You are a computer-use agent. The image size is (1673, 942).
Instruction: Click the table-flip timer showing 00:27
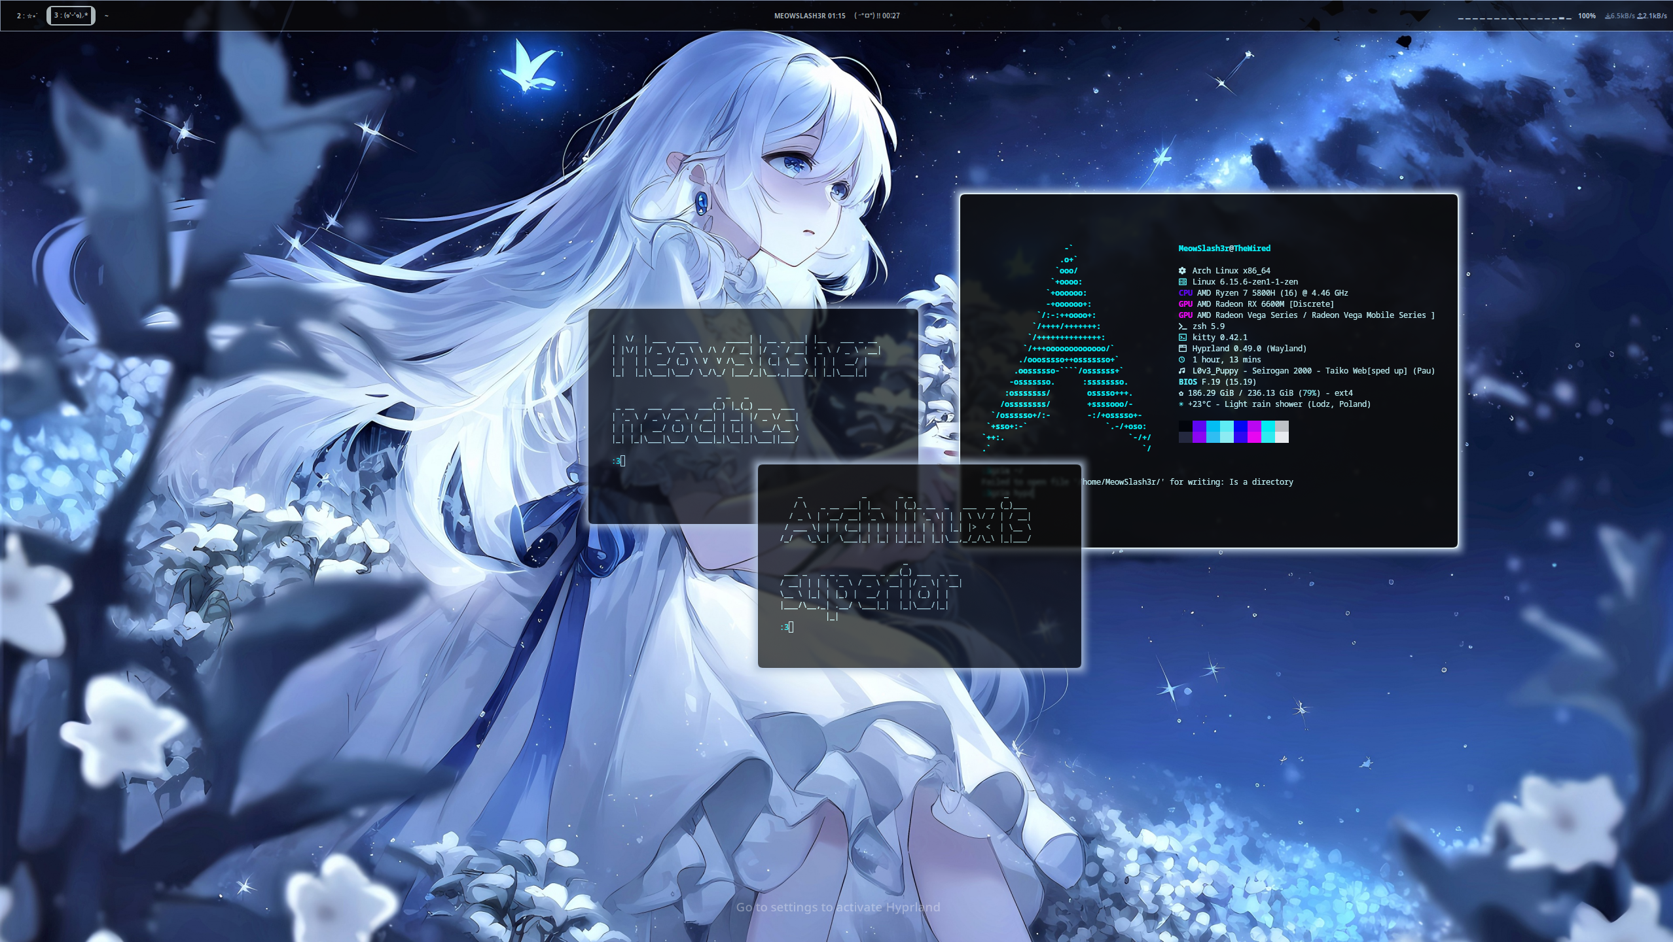click(877, 16)
